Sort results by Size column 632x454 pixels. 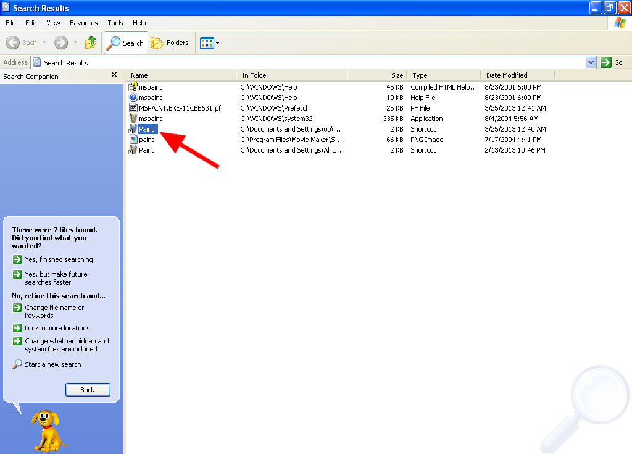[377, 75]
